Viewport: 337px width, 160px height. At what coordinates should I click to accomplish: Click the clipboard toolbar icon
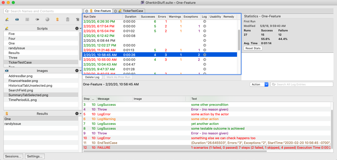point(68,19)
